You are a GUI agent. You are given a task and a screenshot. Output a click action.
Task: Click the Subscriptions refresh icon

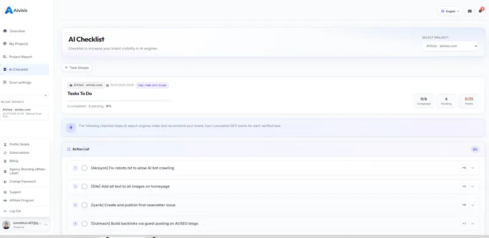coord(5,153)
